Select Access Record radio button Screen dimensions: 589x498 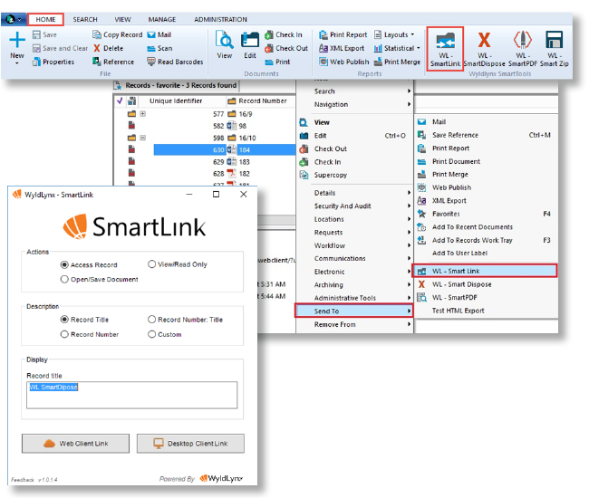tap(64, 265)
